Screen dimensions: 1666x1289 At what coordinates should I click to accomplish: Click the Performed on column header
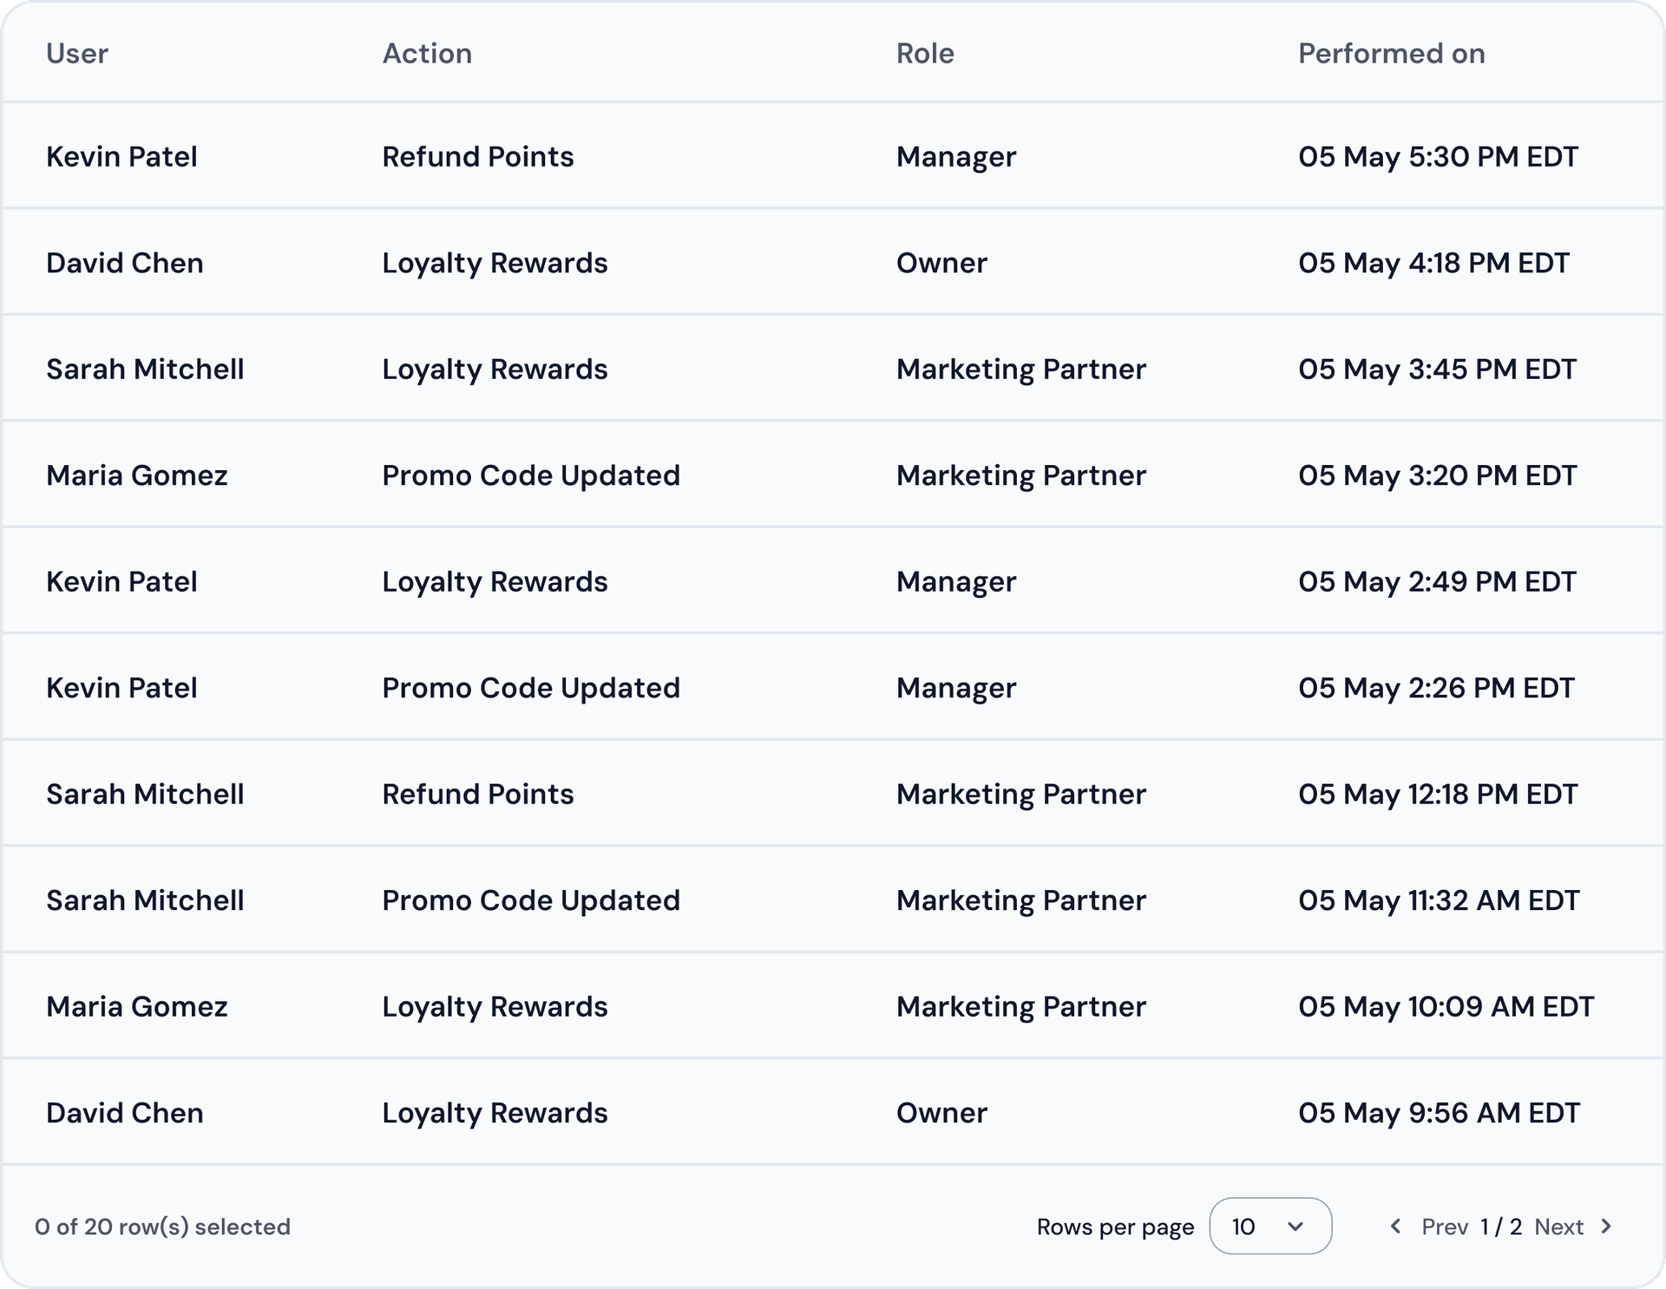click(x=1392, y=54)
